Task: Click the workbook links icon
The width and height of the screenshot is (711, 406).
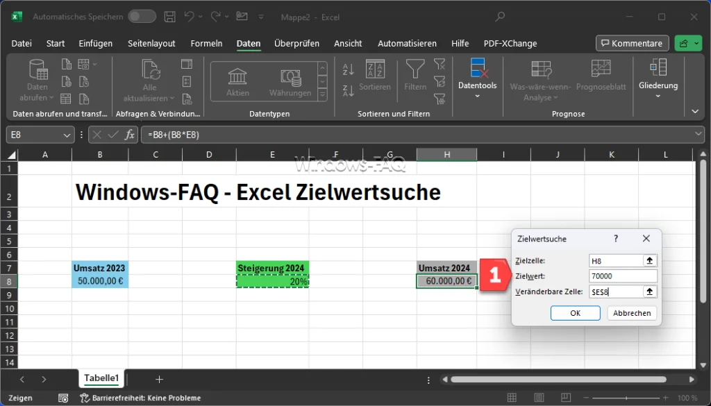Action: pos(186,99)
